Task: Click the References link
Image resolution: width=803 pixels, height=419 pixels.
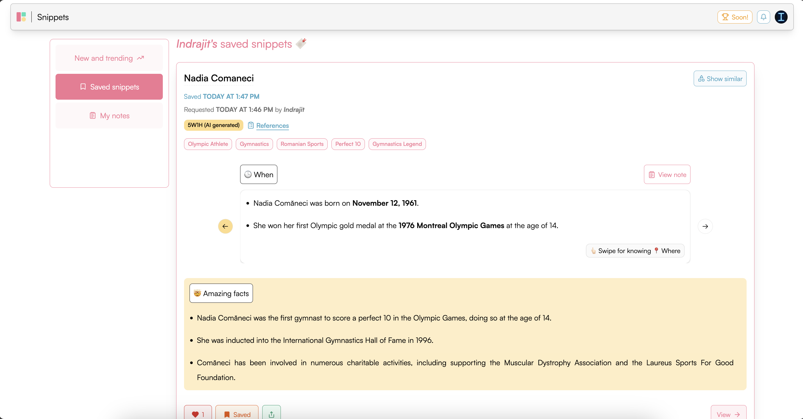Action: coord(272,126)
